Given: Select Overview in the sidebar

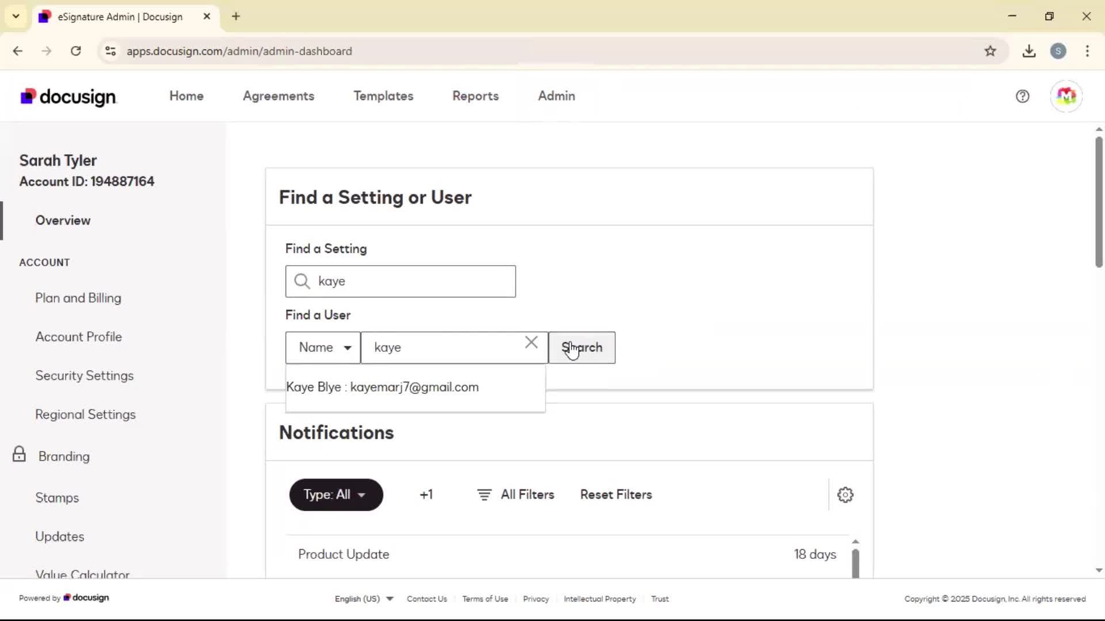Looking at the screenshot, I should (x=63, y=220).
